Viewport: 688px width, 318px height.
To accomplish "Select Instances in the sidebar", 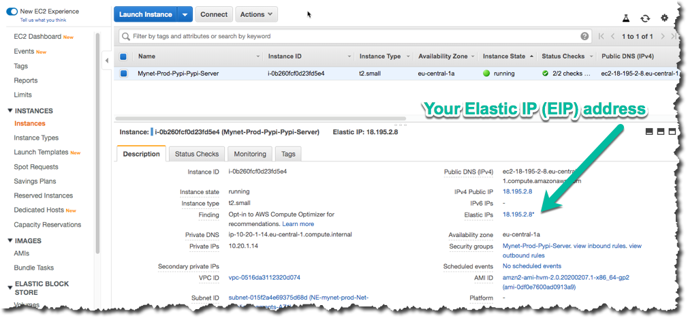I will coord(30,124).
